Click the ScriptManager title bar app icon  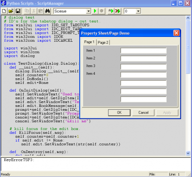3,3
